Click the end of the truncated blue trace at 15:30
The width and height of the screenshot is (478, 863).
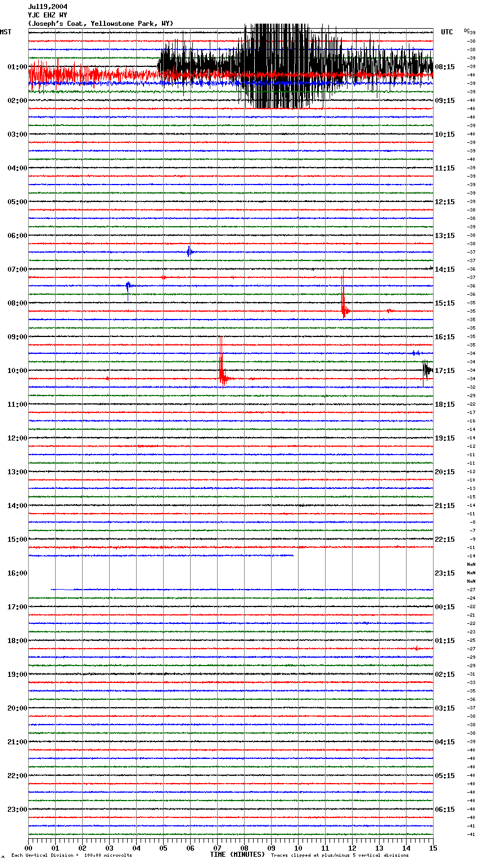point(292,556)
